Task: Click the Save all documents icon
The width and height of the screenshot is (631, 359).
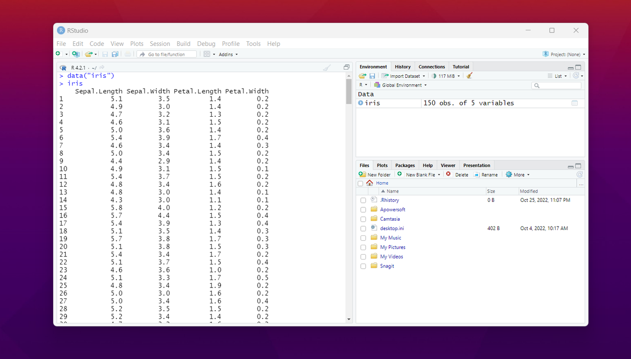Action: 115,54
